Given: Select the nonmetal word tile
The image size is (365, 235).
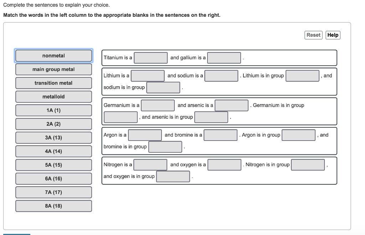Looking at the screenshot, I should pos(53,56).
